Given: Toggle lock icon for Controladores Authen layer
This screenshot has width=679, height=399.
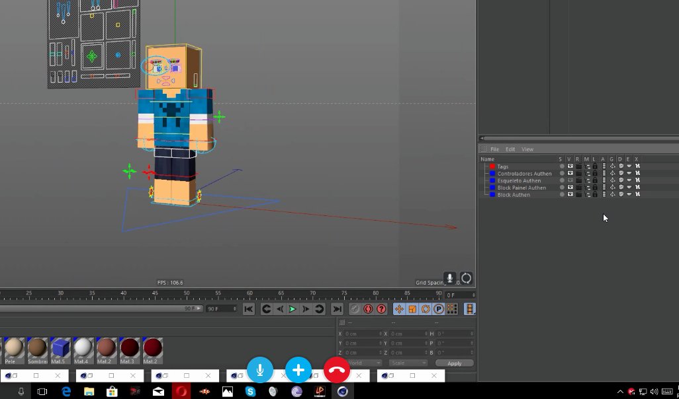Looking at the screenshot, I should (595, 173).
